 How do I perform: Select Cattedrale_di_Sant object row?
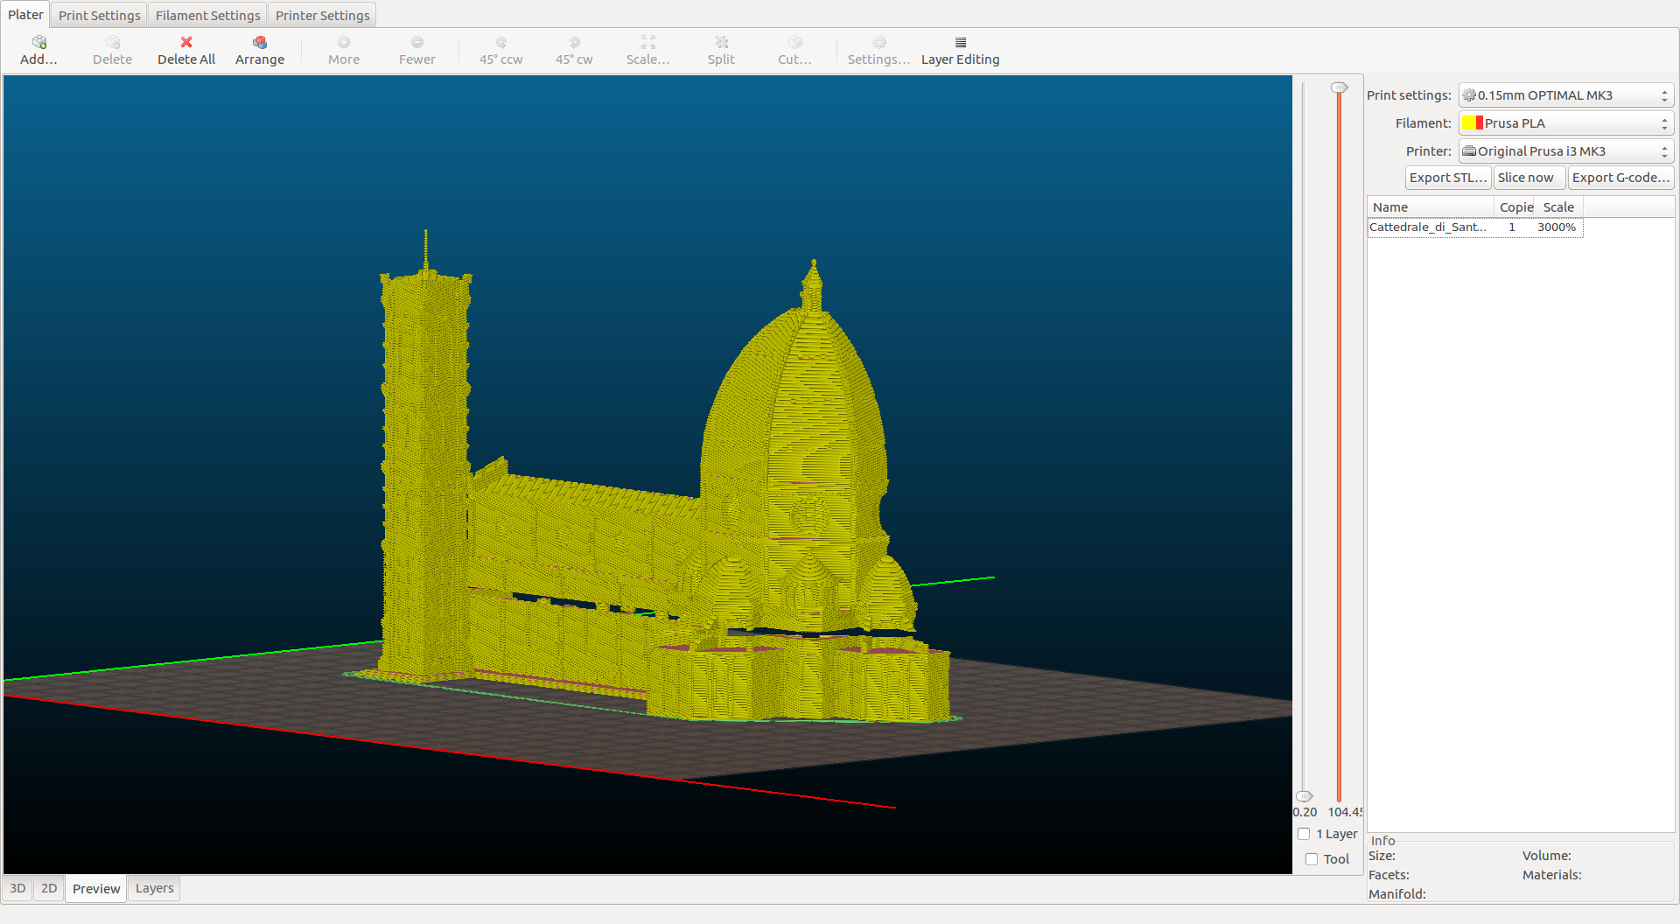1475,227
